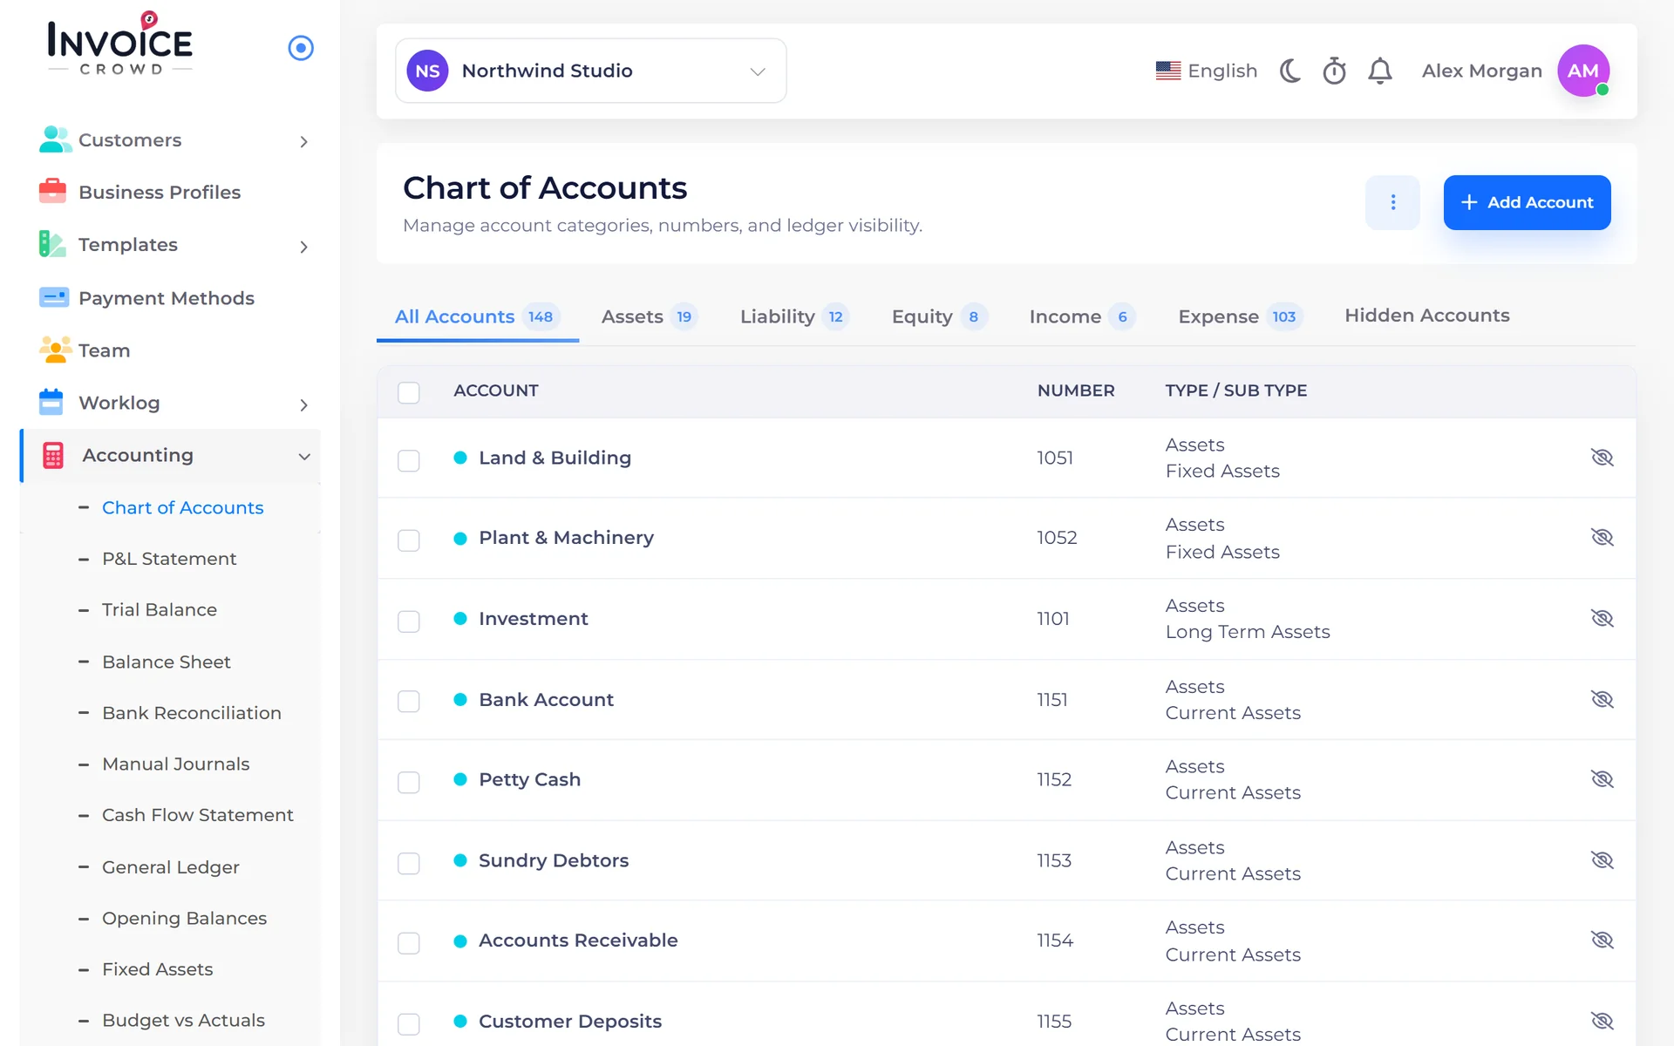The image size is (1674, 1046).
Task: Check the Customer Deposits row checkbox
Action: click(409, 1024)
